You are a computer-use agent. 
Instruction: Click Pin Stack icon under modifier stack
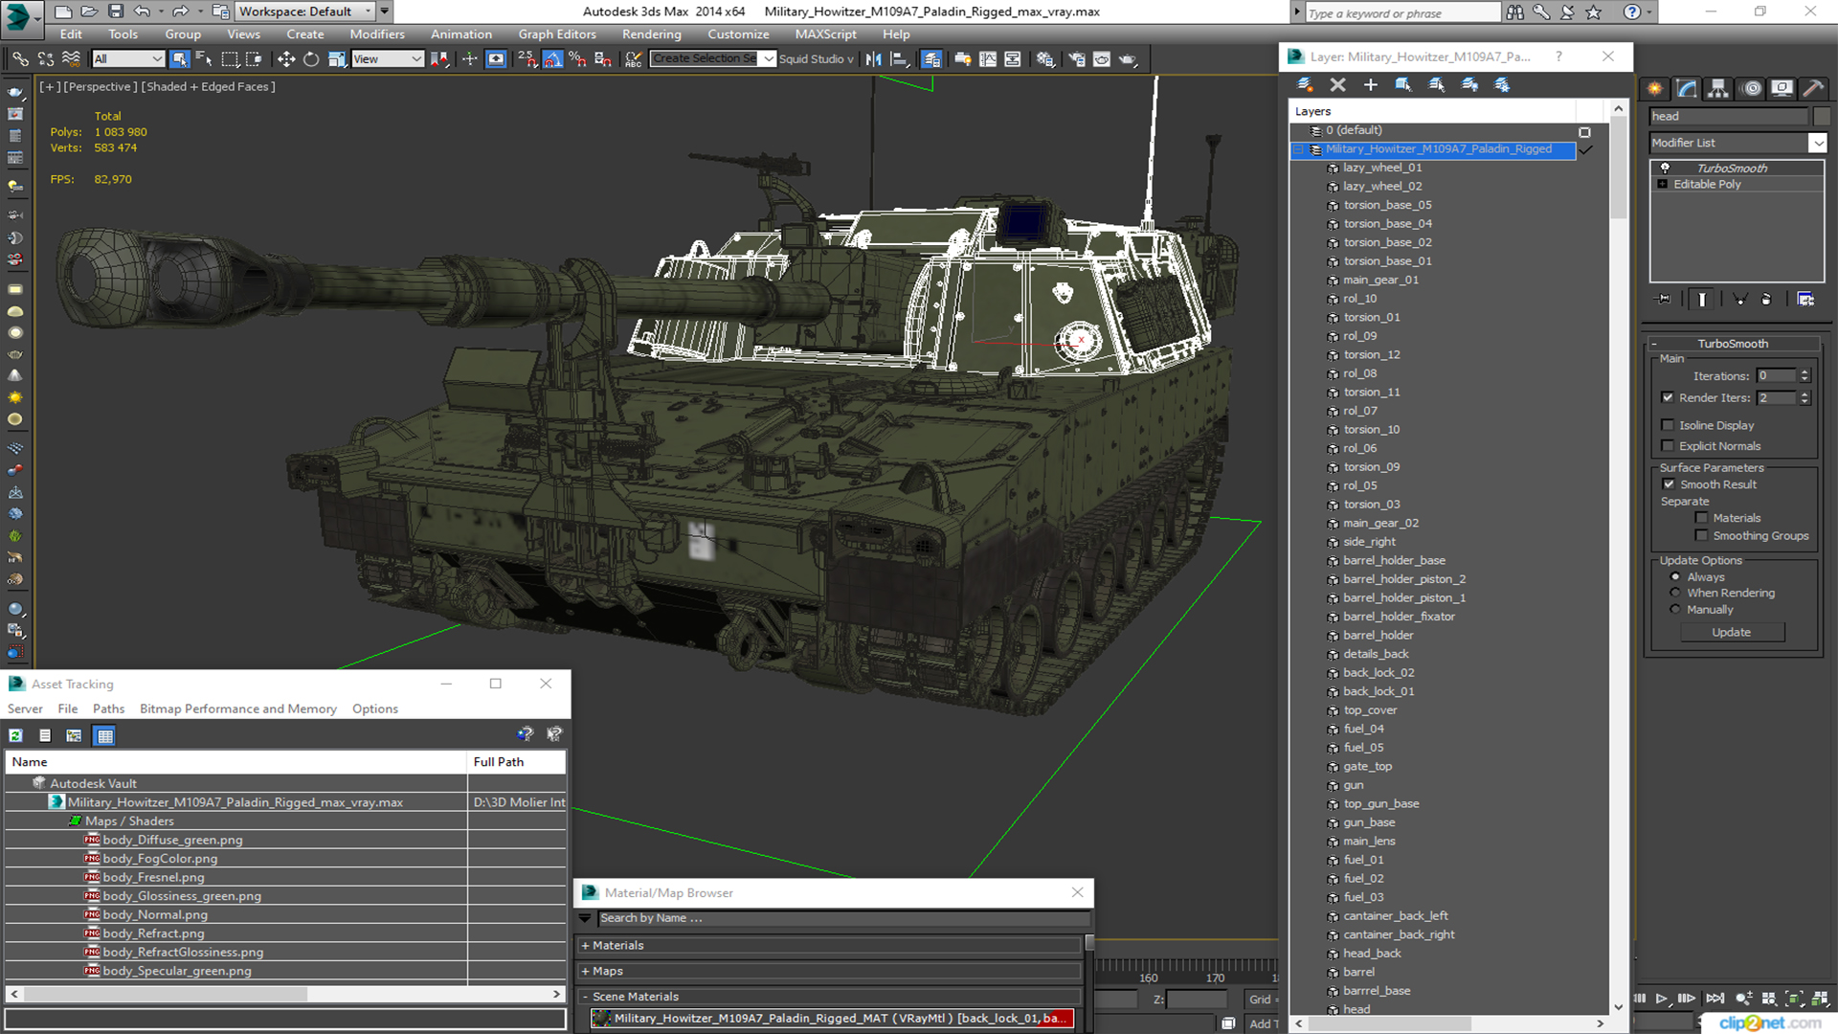(x=1664, y=300)
